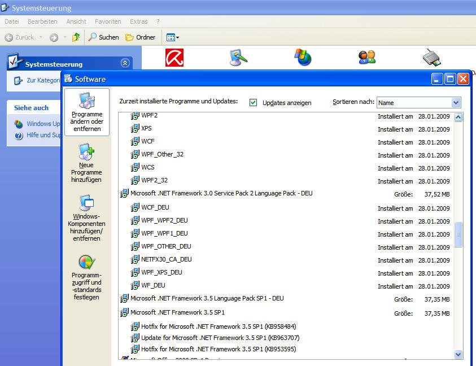Open the Ansicht menu
Viewport: 476px width, 366px height.
pyautogui.click(x=76, y=21)
